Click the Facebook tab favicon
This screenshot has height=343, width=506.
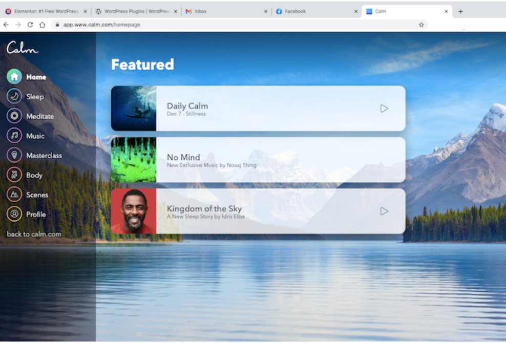point(279,11)
